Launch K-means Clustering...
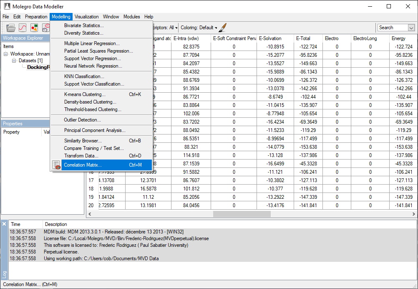 point(101,94)
